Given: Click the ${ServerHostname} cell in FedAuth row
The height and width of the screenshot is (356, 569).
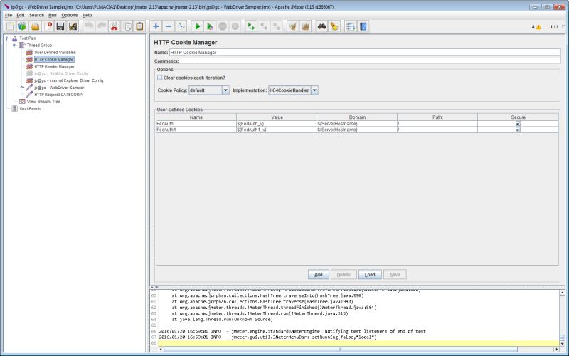Looking at the screenshot, I should click(x=357, y=124).
